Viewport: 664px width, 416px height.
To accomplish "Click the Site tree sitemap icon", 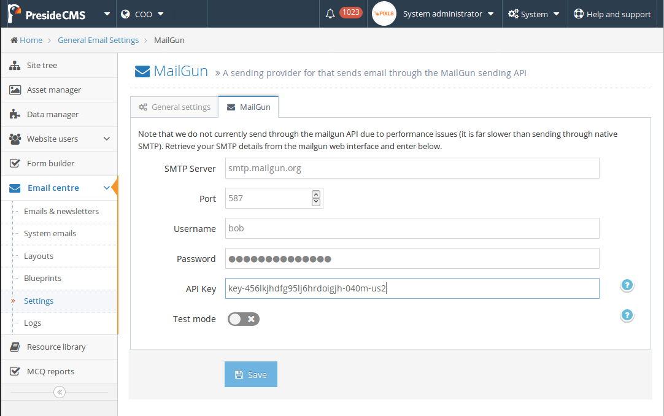I will click(x=15, y=65).
